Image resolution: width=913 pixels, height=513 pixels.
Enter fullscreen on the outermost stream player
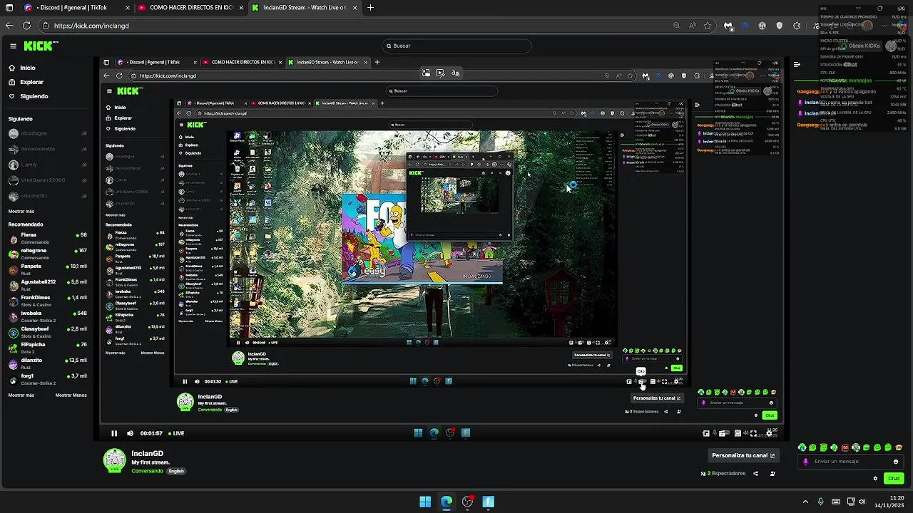pos(753,433)
